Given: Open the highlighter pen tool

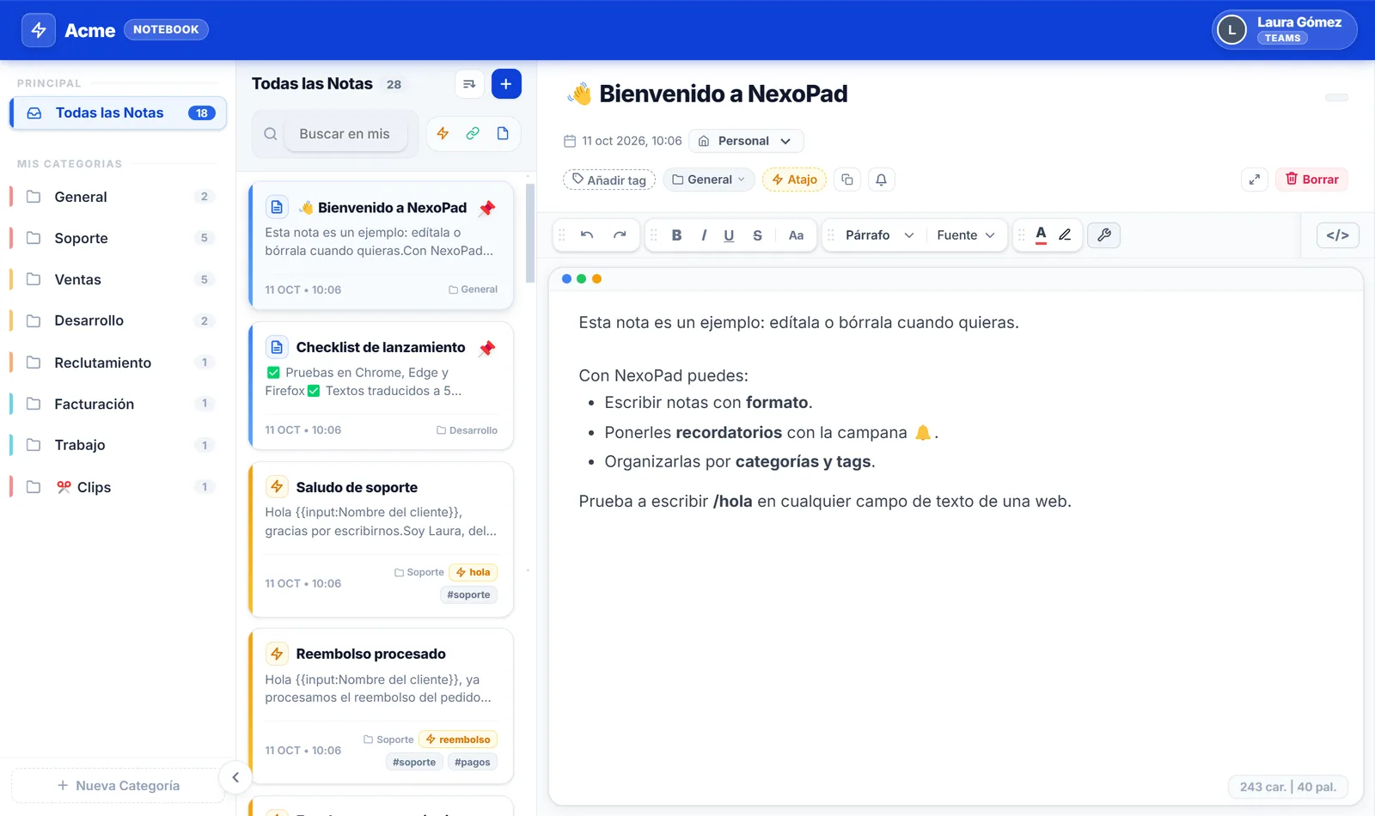Looking at the screenshot, I should coord(1065,234).
